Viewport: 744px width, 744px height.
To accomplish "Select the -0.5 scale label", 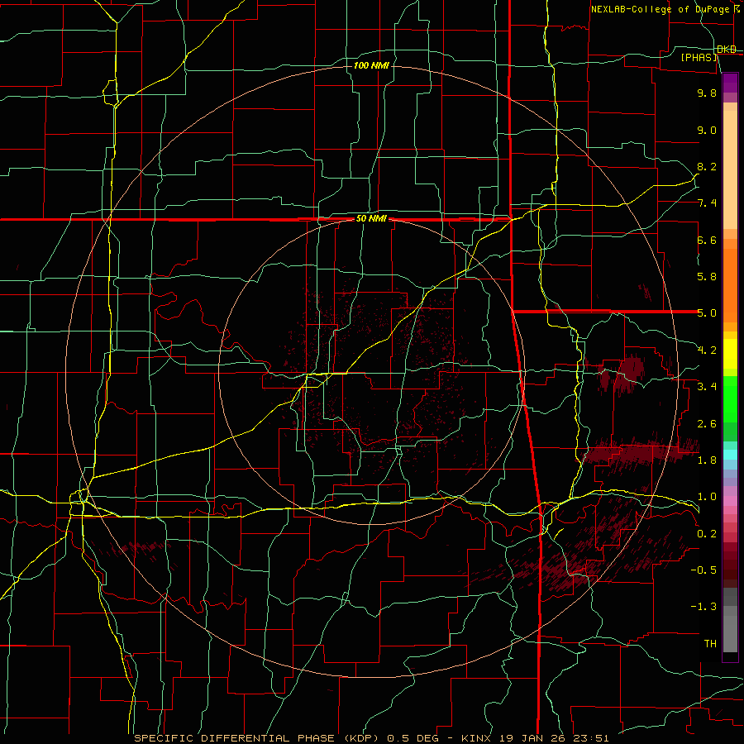I will (703, 570).
